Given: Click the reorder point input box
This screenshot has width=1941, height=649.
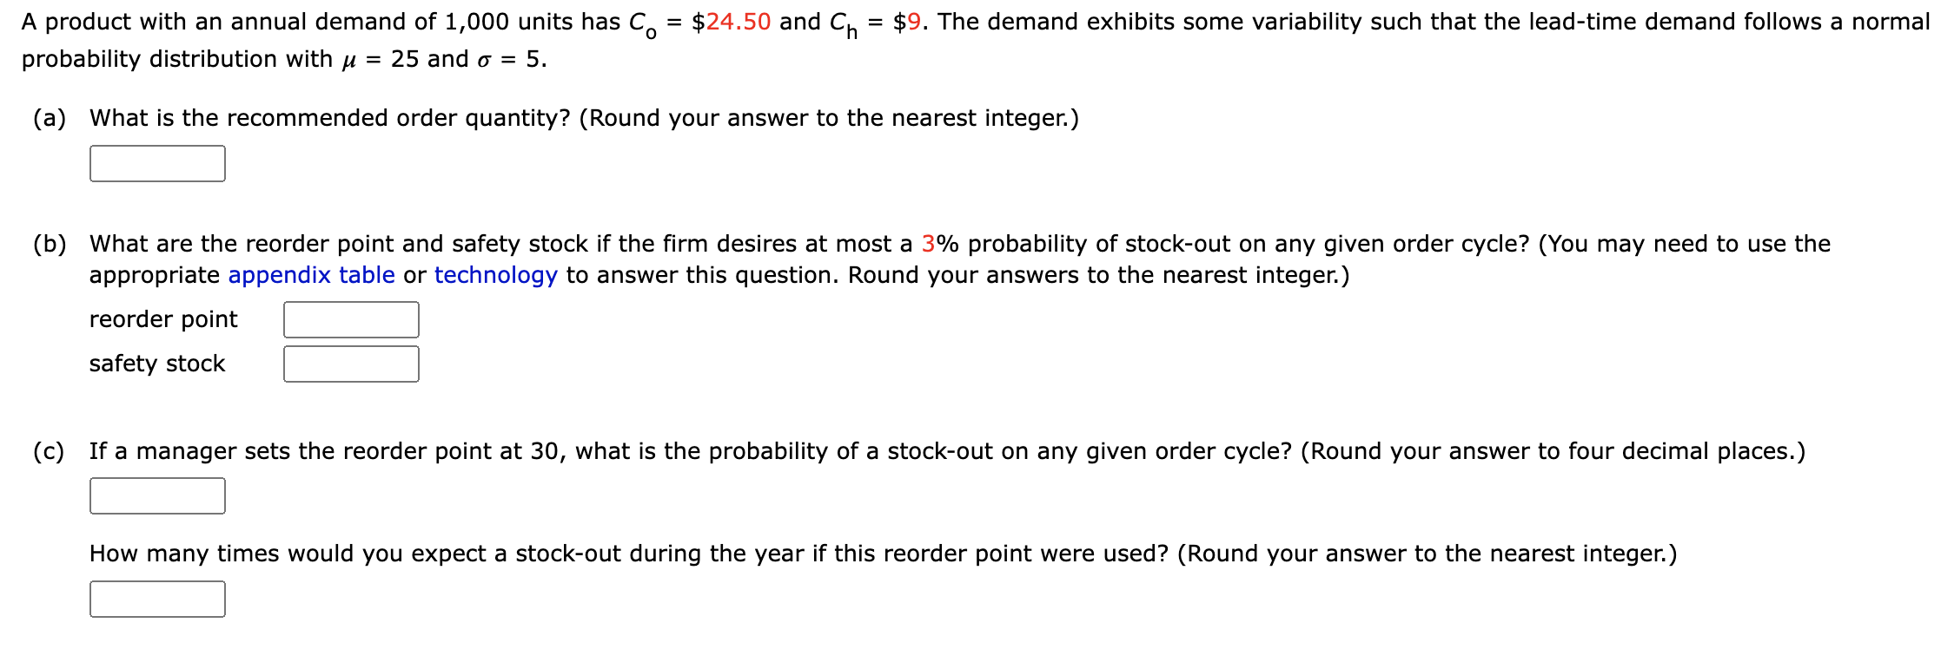Looking at the screenshot, I should coord(350,319).
